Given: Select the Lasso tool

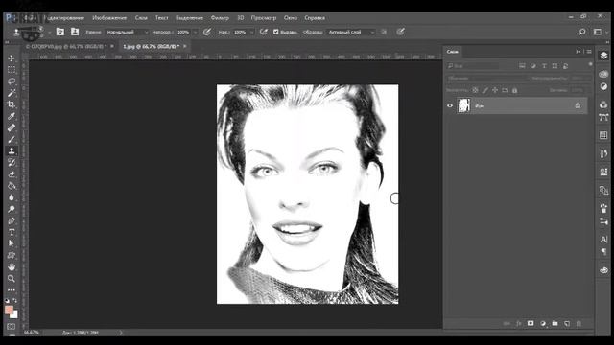Looking at the screenshot, I should coord(12,81).
